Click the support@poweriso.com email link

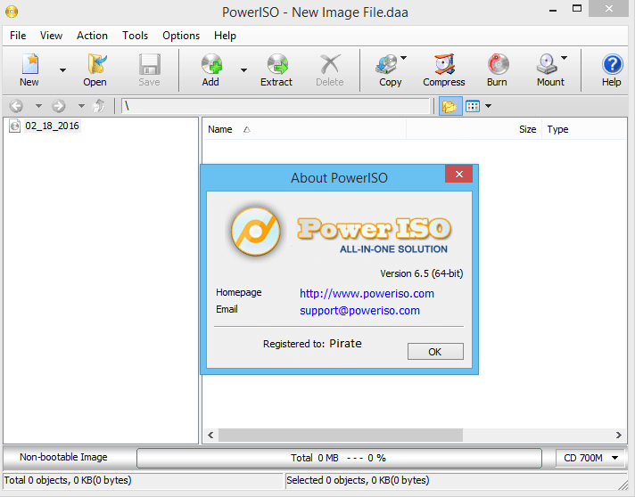tap(359, 311)
